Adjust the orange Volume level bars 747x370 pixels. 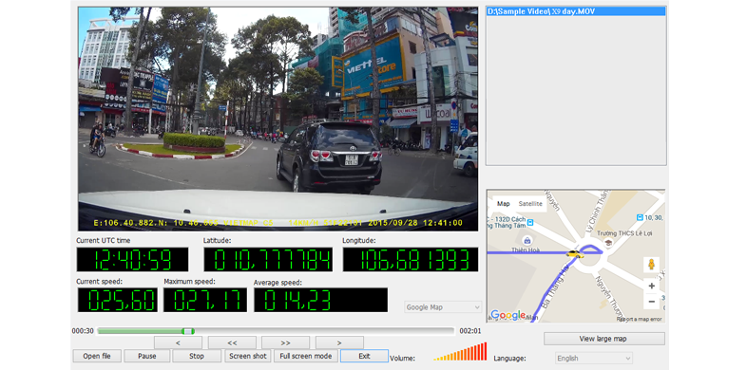pyautogui.click(x=460, y=351)
